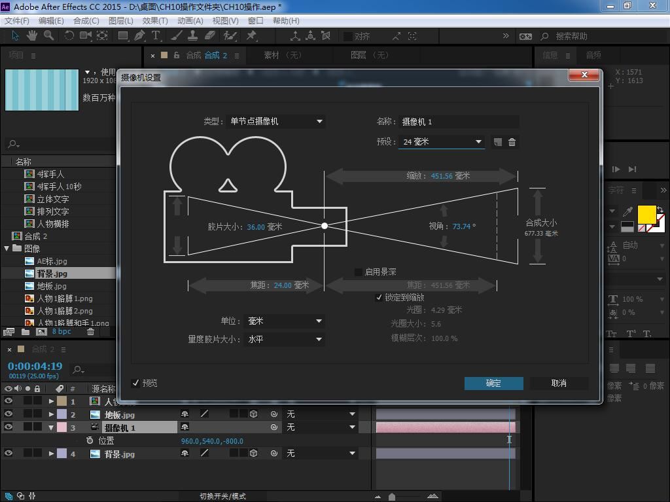Click the timeline zoom slider handle
This screenshot has height=502, width=670.
tap(392, 496)
